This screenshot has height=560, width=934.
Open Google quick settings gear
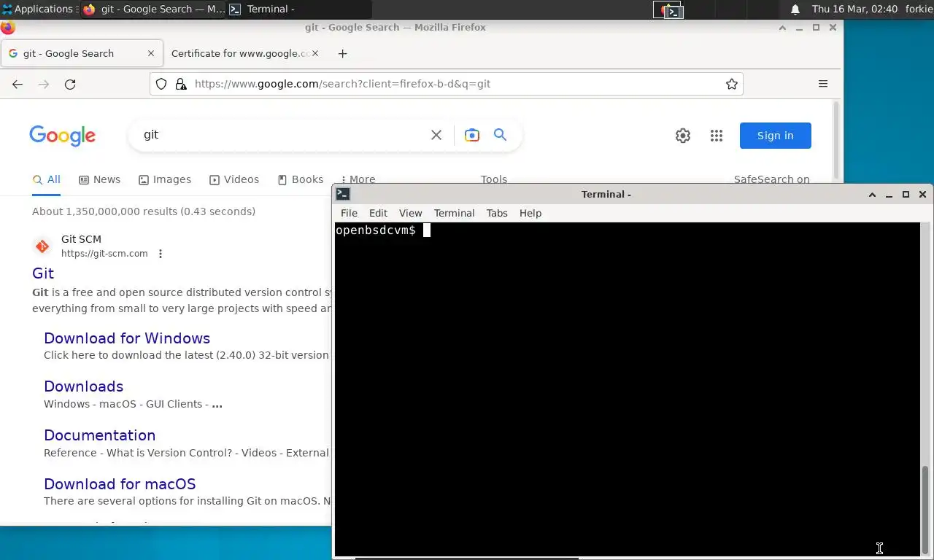click(x=683, y=136)
